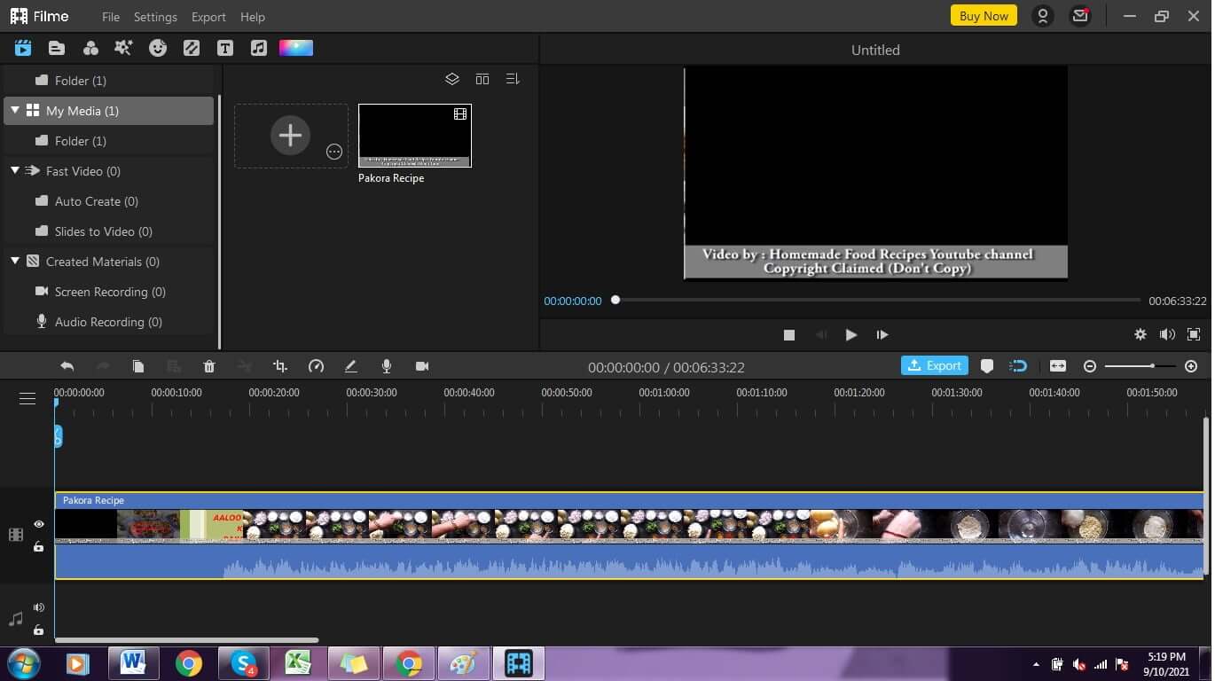The image size is (1215, 681).
Task: Select Auto Create (0) folder
Action: 97,201
